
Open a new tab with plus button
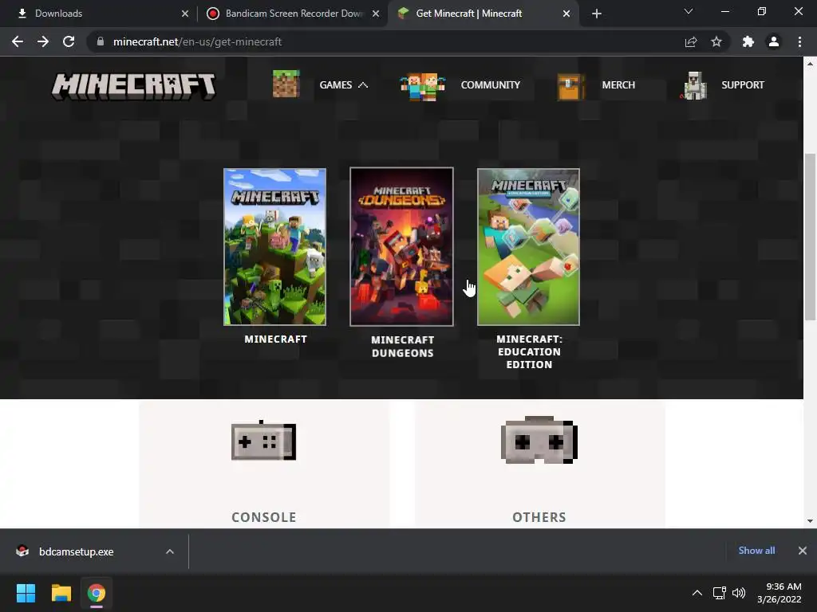597,14
